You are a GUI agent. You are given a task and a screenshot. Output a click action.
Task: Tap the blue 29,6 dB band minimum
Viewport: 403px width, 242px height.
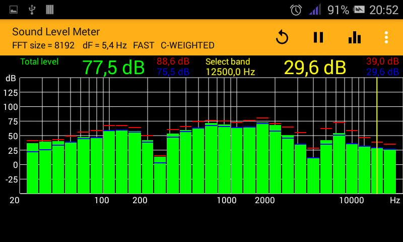pos(382,72)
